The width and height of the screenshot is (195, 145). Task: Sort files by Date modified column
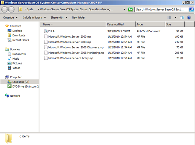tap(115, 24)
